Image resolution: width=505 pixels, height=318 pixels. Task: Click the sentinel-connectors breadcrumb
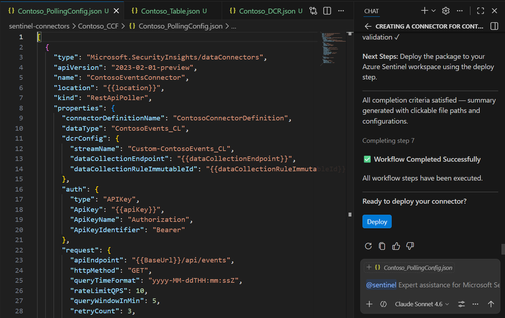coord(39,26)
